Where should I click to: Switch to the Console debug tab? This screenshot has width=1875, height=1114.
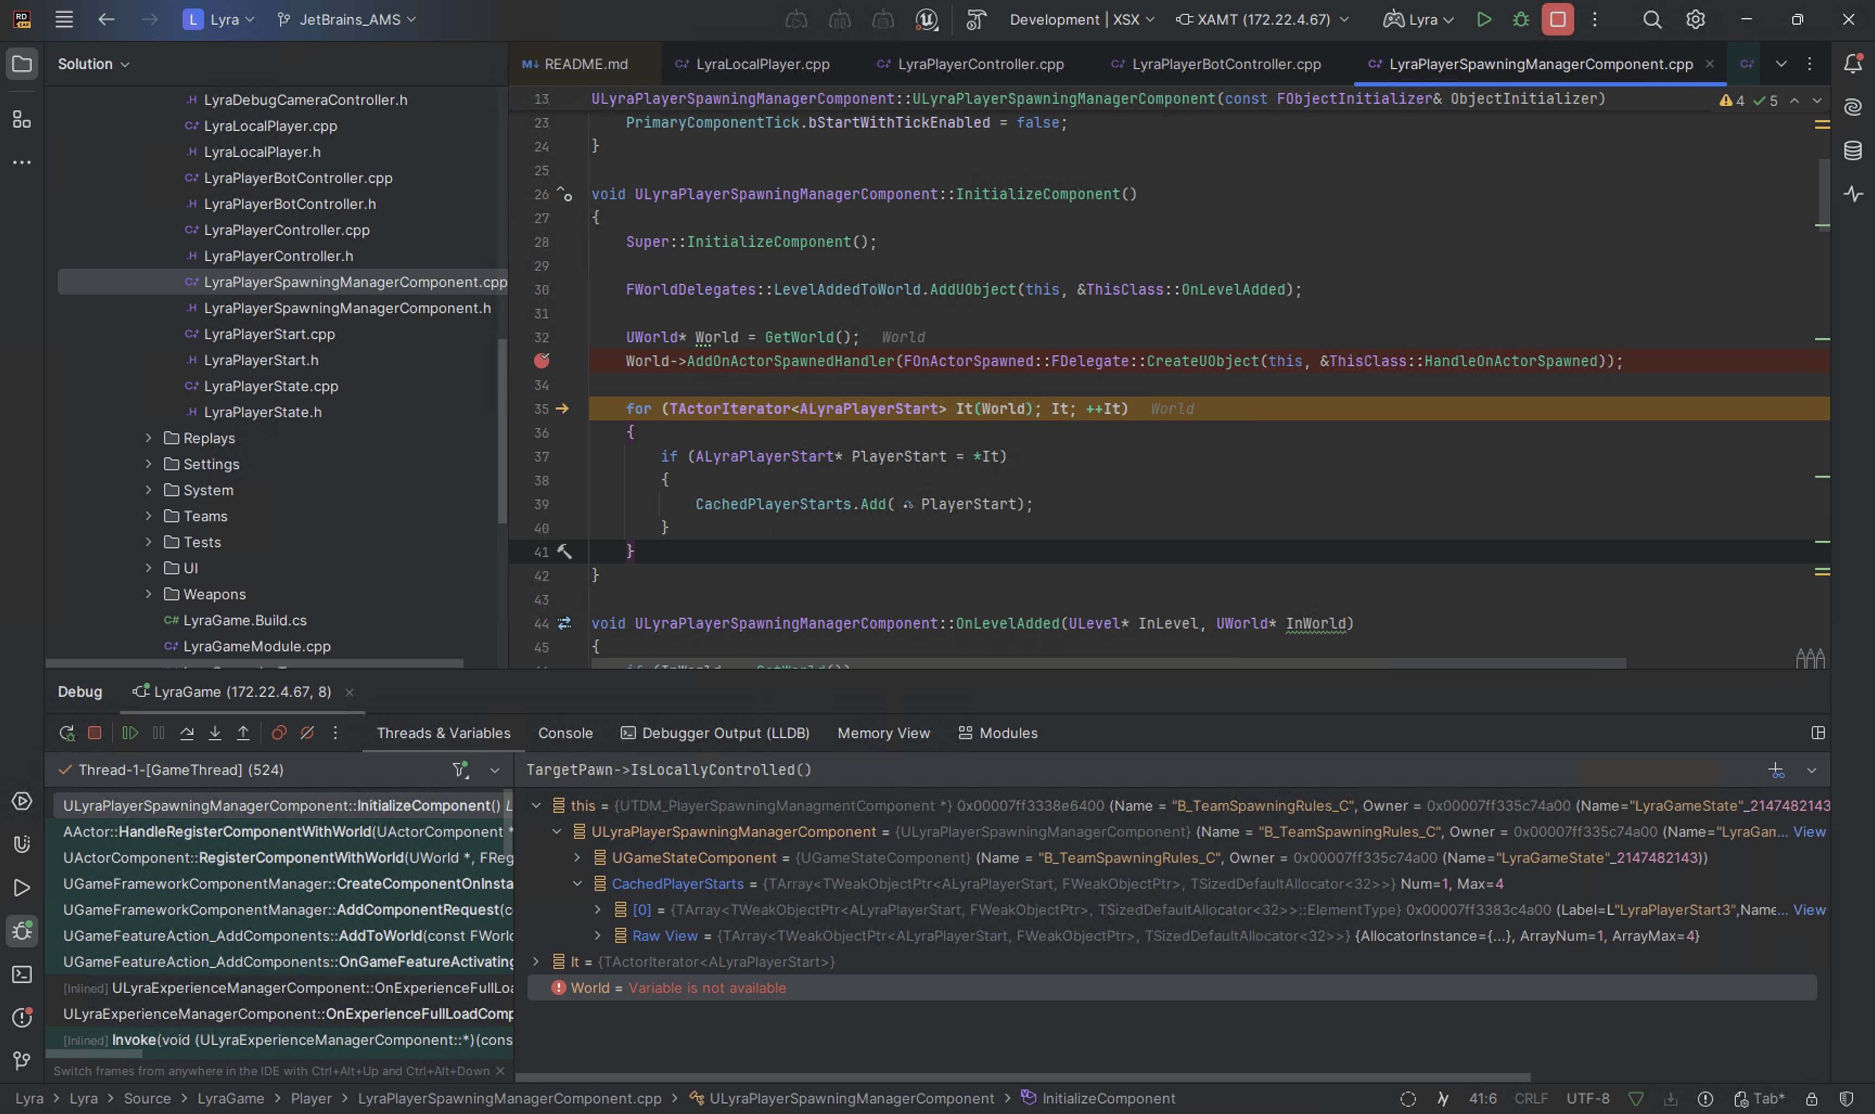click(x=565, y=733)
